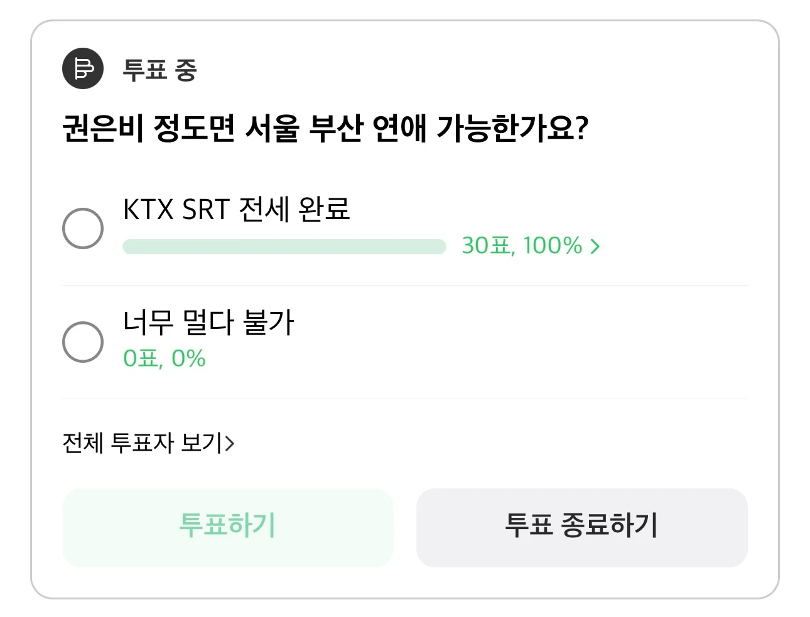Select the 너무 멀다 불가 radio button
The width and height of the screenshot is (810, 617).
pyautogui.click(x=83, y=342)
